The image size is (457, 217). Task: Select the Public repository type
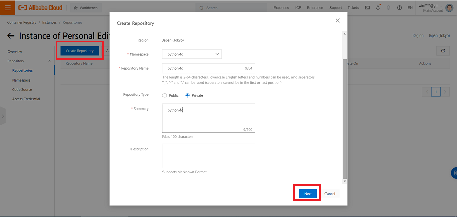(x=165, y=95)
